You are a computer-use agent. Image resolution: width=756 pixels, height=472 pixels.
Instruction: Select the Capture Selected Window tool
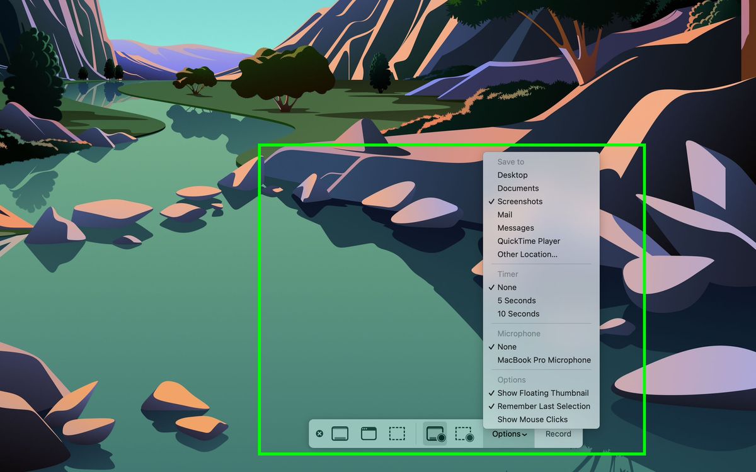(367, 433)
